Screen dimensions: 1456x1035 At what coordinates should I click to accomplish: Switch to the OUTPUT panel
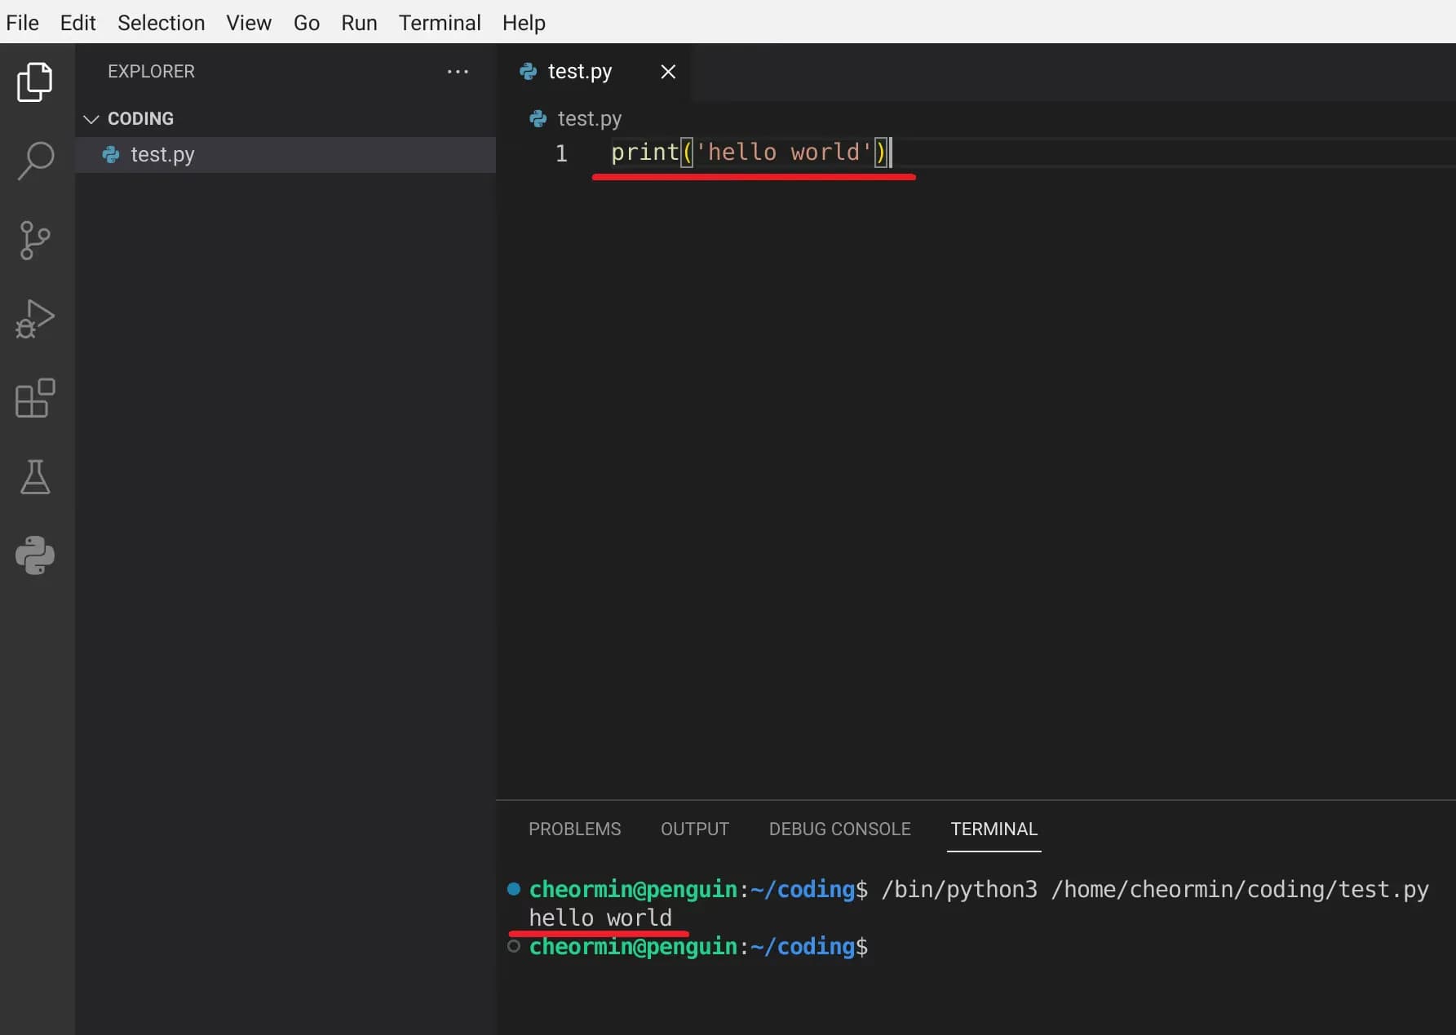coord(694,829)
